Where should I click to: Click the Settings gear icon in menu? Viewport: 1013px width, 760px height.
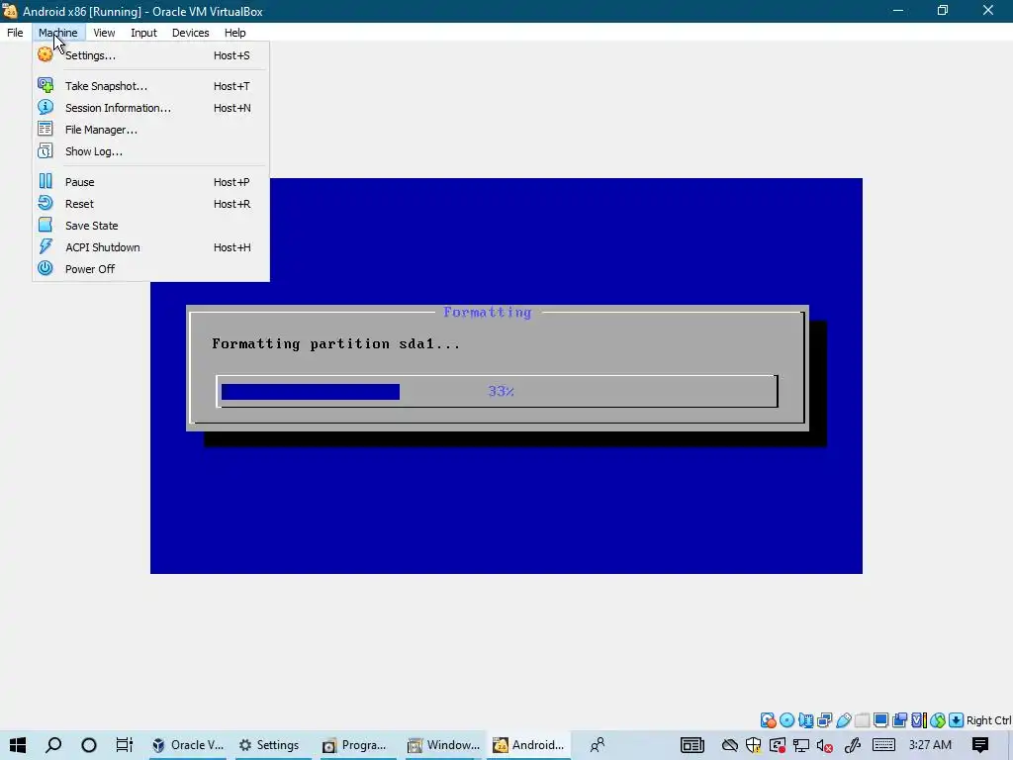pos(46,54)
